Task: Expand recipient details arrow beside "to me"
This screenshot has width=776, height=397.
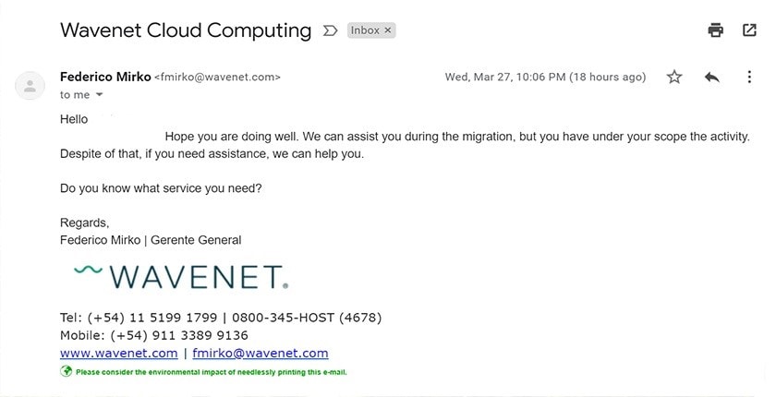Action: coord(99,94)
